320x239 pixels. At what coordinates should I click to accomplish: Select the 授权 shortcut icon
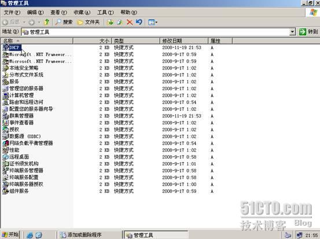coord(6,130)
